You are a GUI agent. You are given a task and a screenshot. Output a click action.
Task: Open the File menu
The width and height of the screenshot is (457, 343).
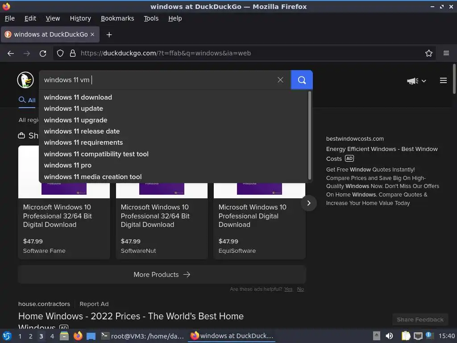pos(10,18)
